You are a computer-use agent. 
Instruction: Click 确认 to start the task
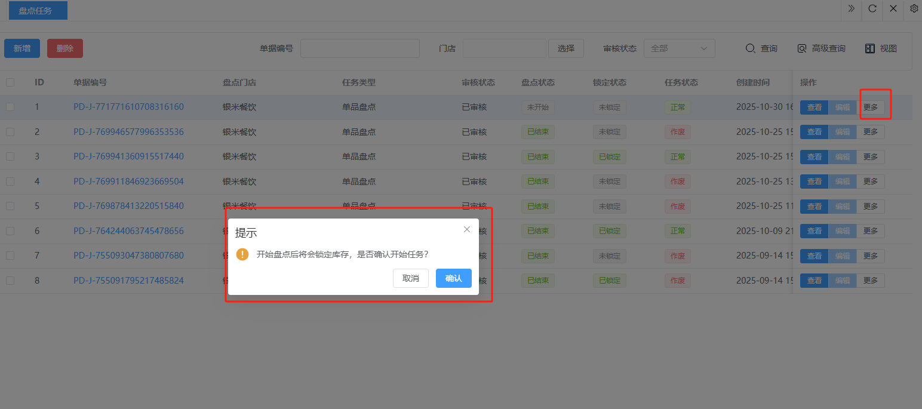[x=453, y=278]
